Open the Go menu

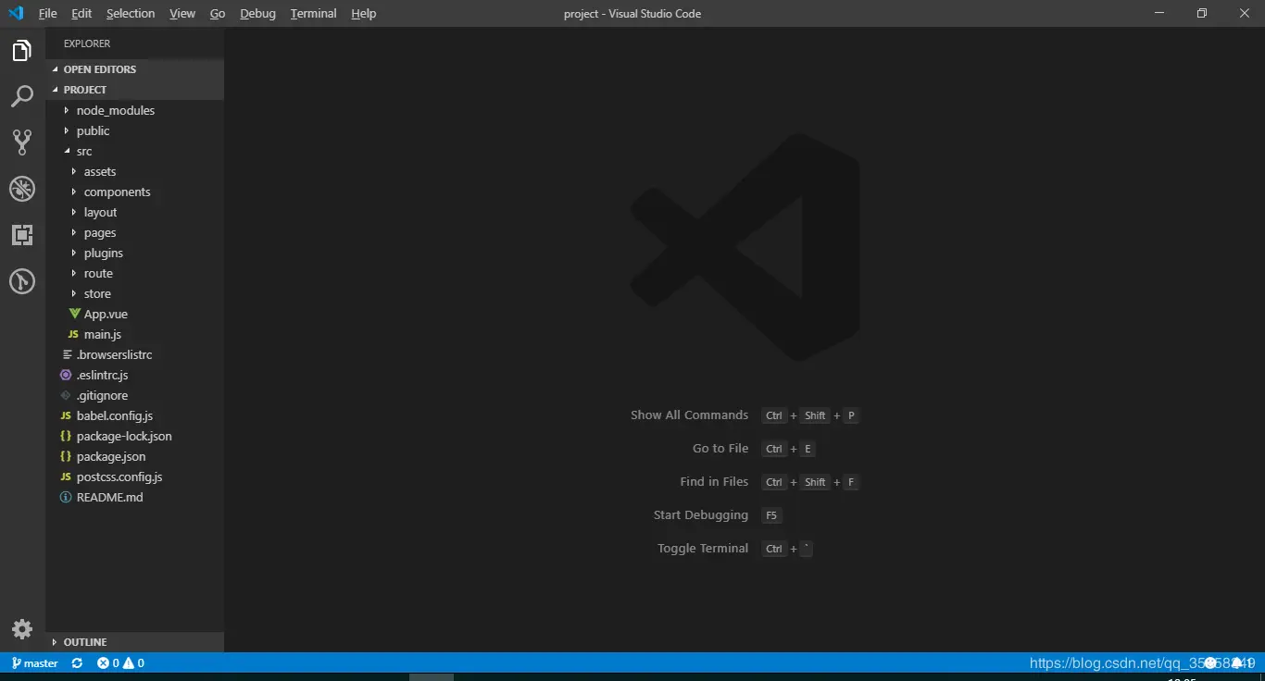coord(218,14)
